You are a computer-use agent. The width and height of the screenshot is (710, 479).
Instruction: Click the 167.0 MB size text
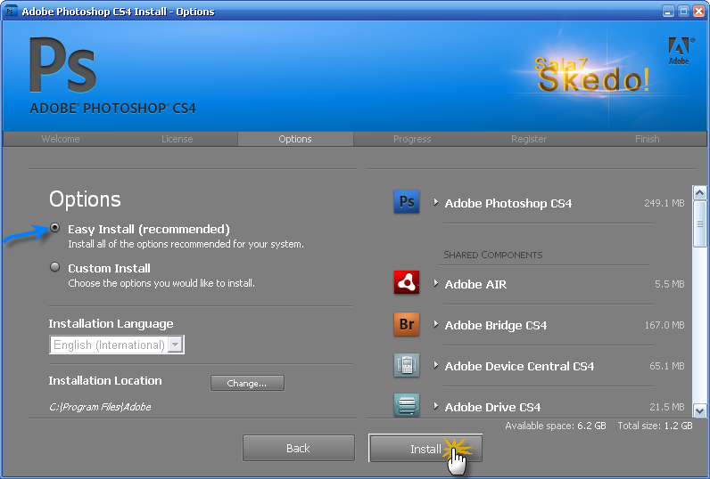[x=665, y=325]
